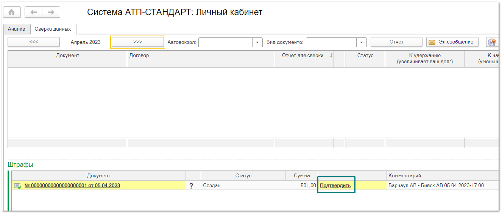This screenshot has height=214, width=502.
Task: Go forward with the right arrow
Action: point(51,12)
